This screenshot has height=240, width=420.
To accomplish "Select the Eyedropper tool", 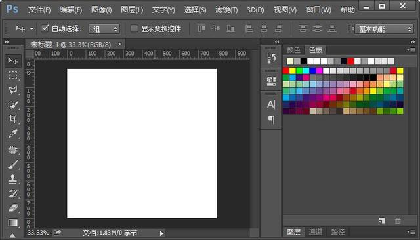I will 12,133.
